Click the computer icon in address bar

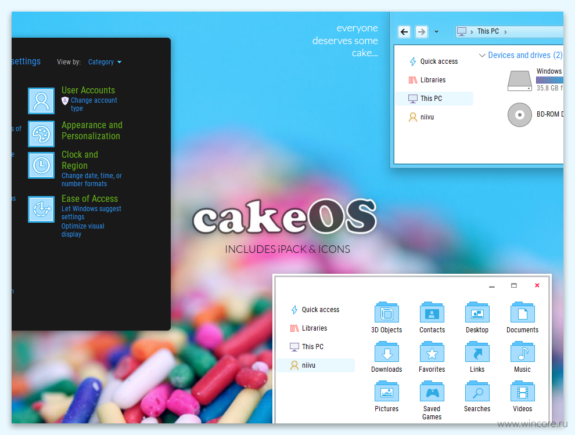point(462,31)
